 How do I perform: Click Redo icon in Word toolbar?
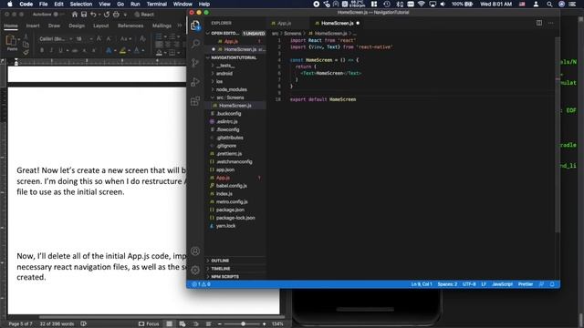pos(107,15)
